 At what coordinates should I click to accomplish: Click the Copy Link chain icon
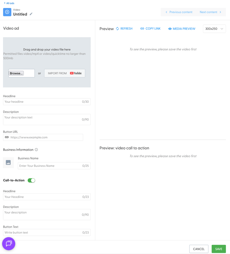[142, 29]
